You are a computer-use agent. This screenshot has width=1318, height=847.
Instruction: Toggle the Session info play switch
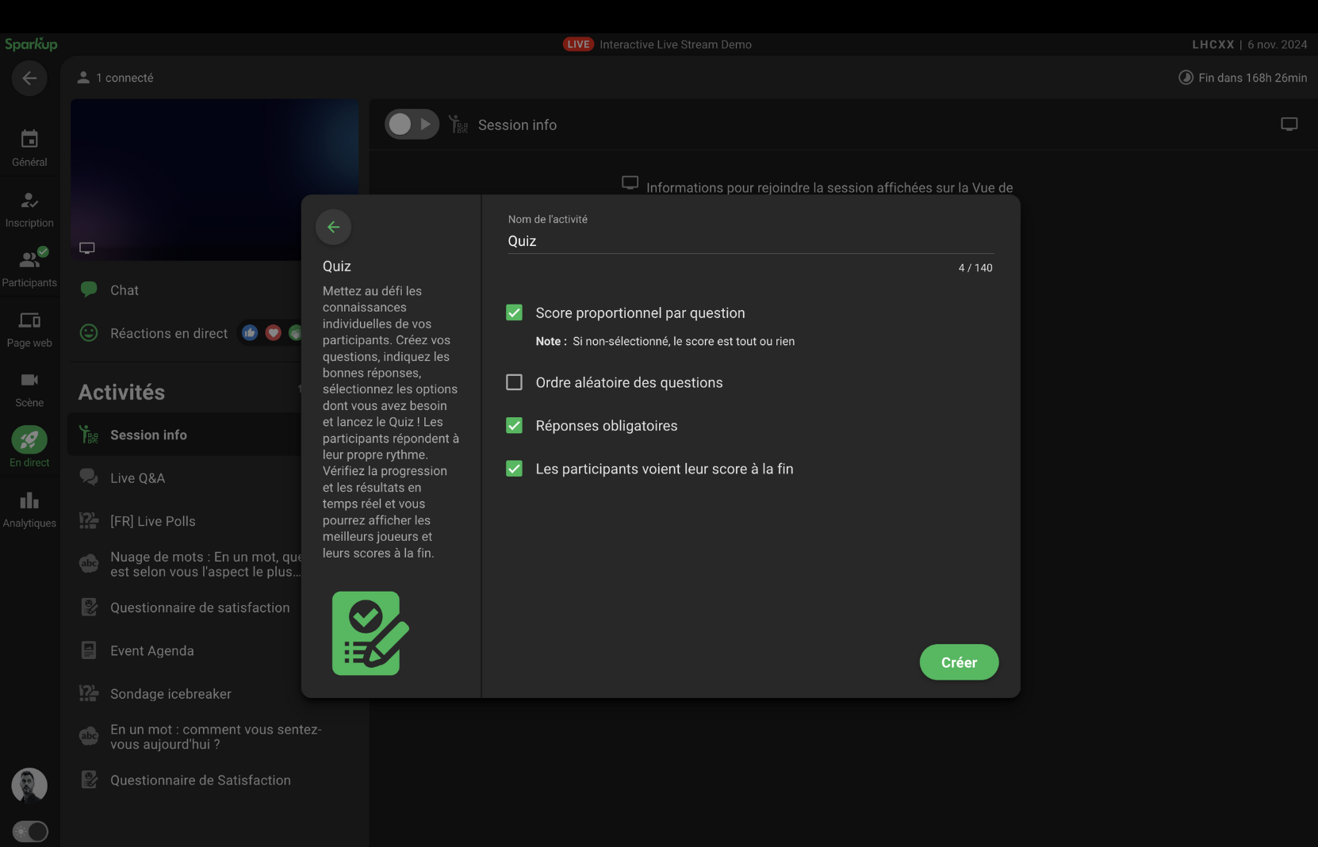(411, 124)
